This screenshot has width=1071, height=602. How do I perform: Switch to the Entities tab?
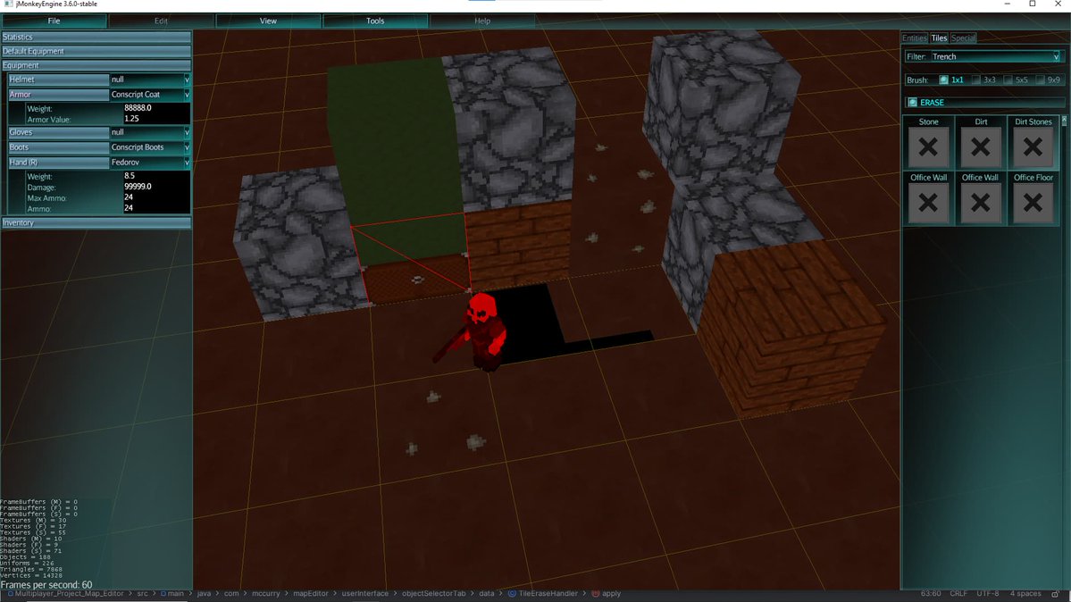(915, 38)
